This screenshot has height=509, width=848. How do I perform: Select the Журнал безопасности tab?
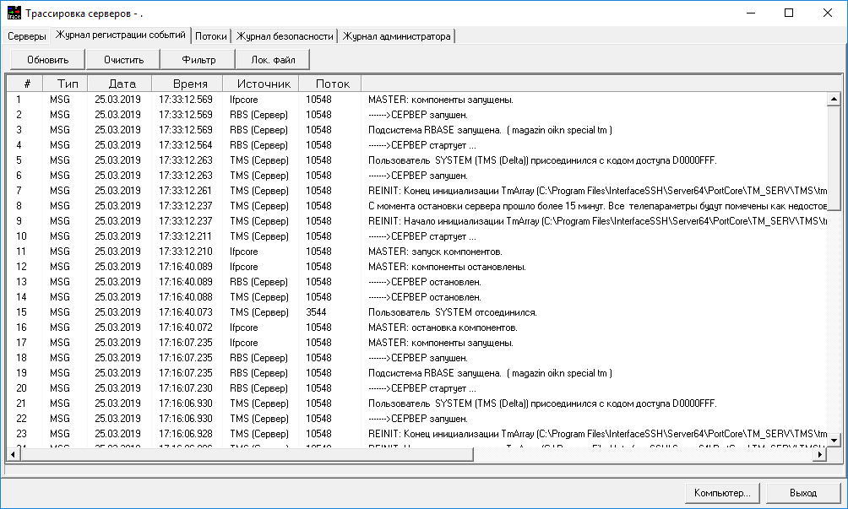[x=285, y=36]
